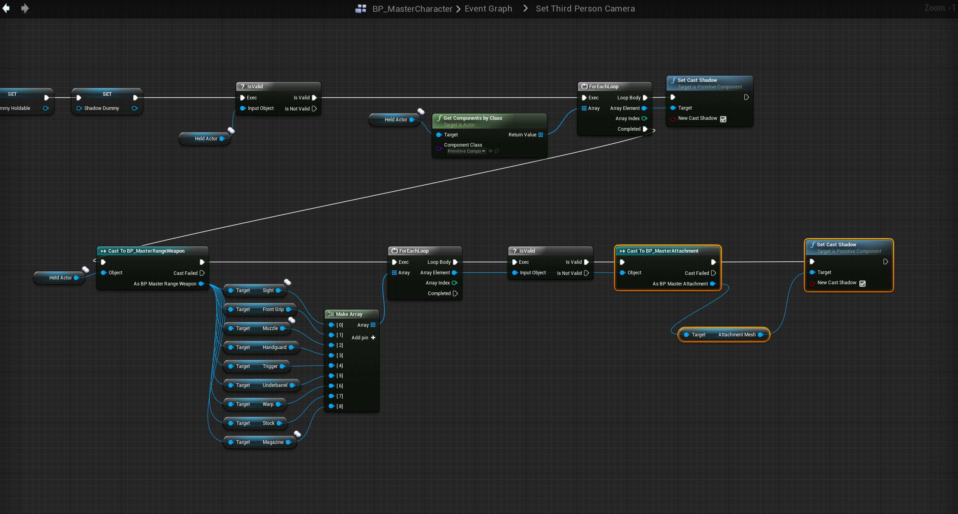Click Make Array output Array pin
The height and width of the screenshot is (514, 958).
point(373,325)
